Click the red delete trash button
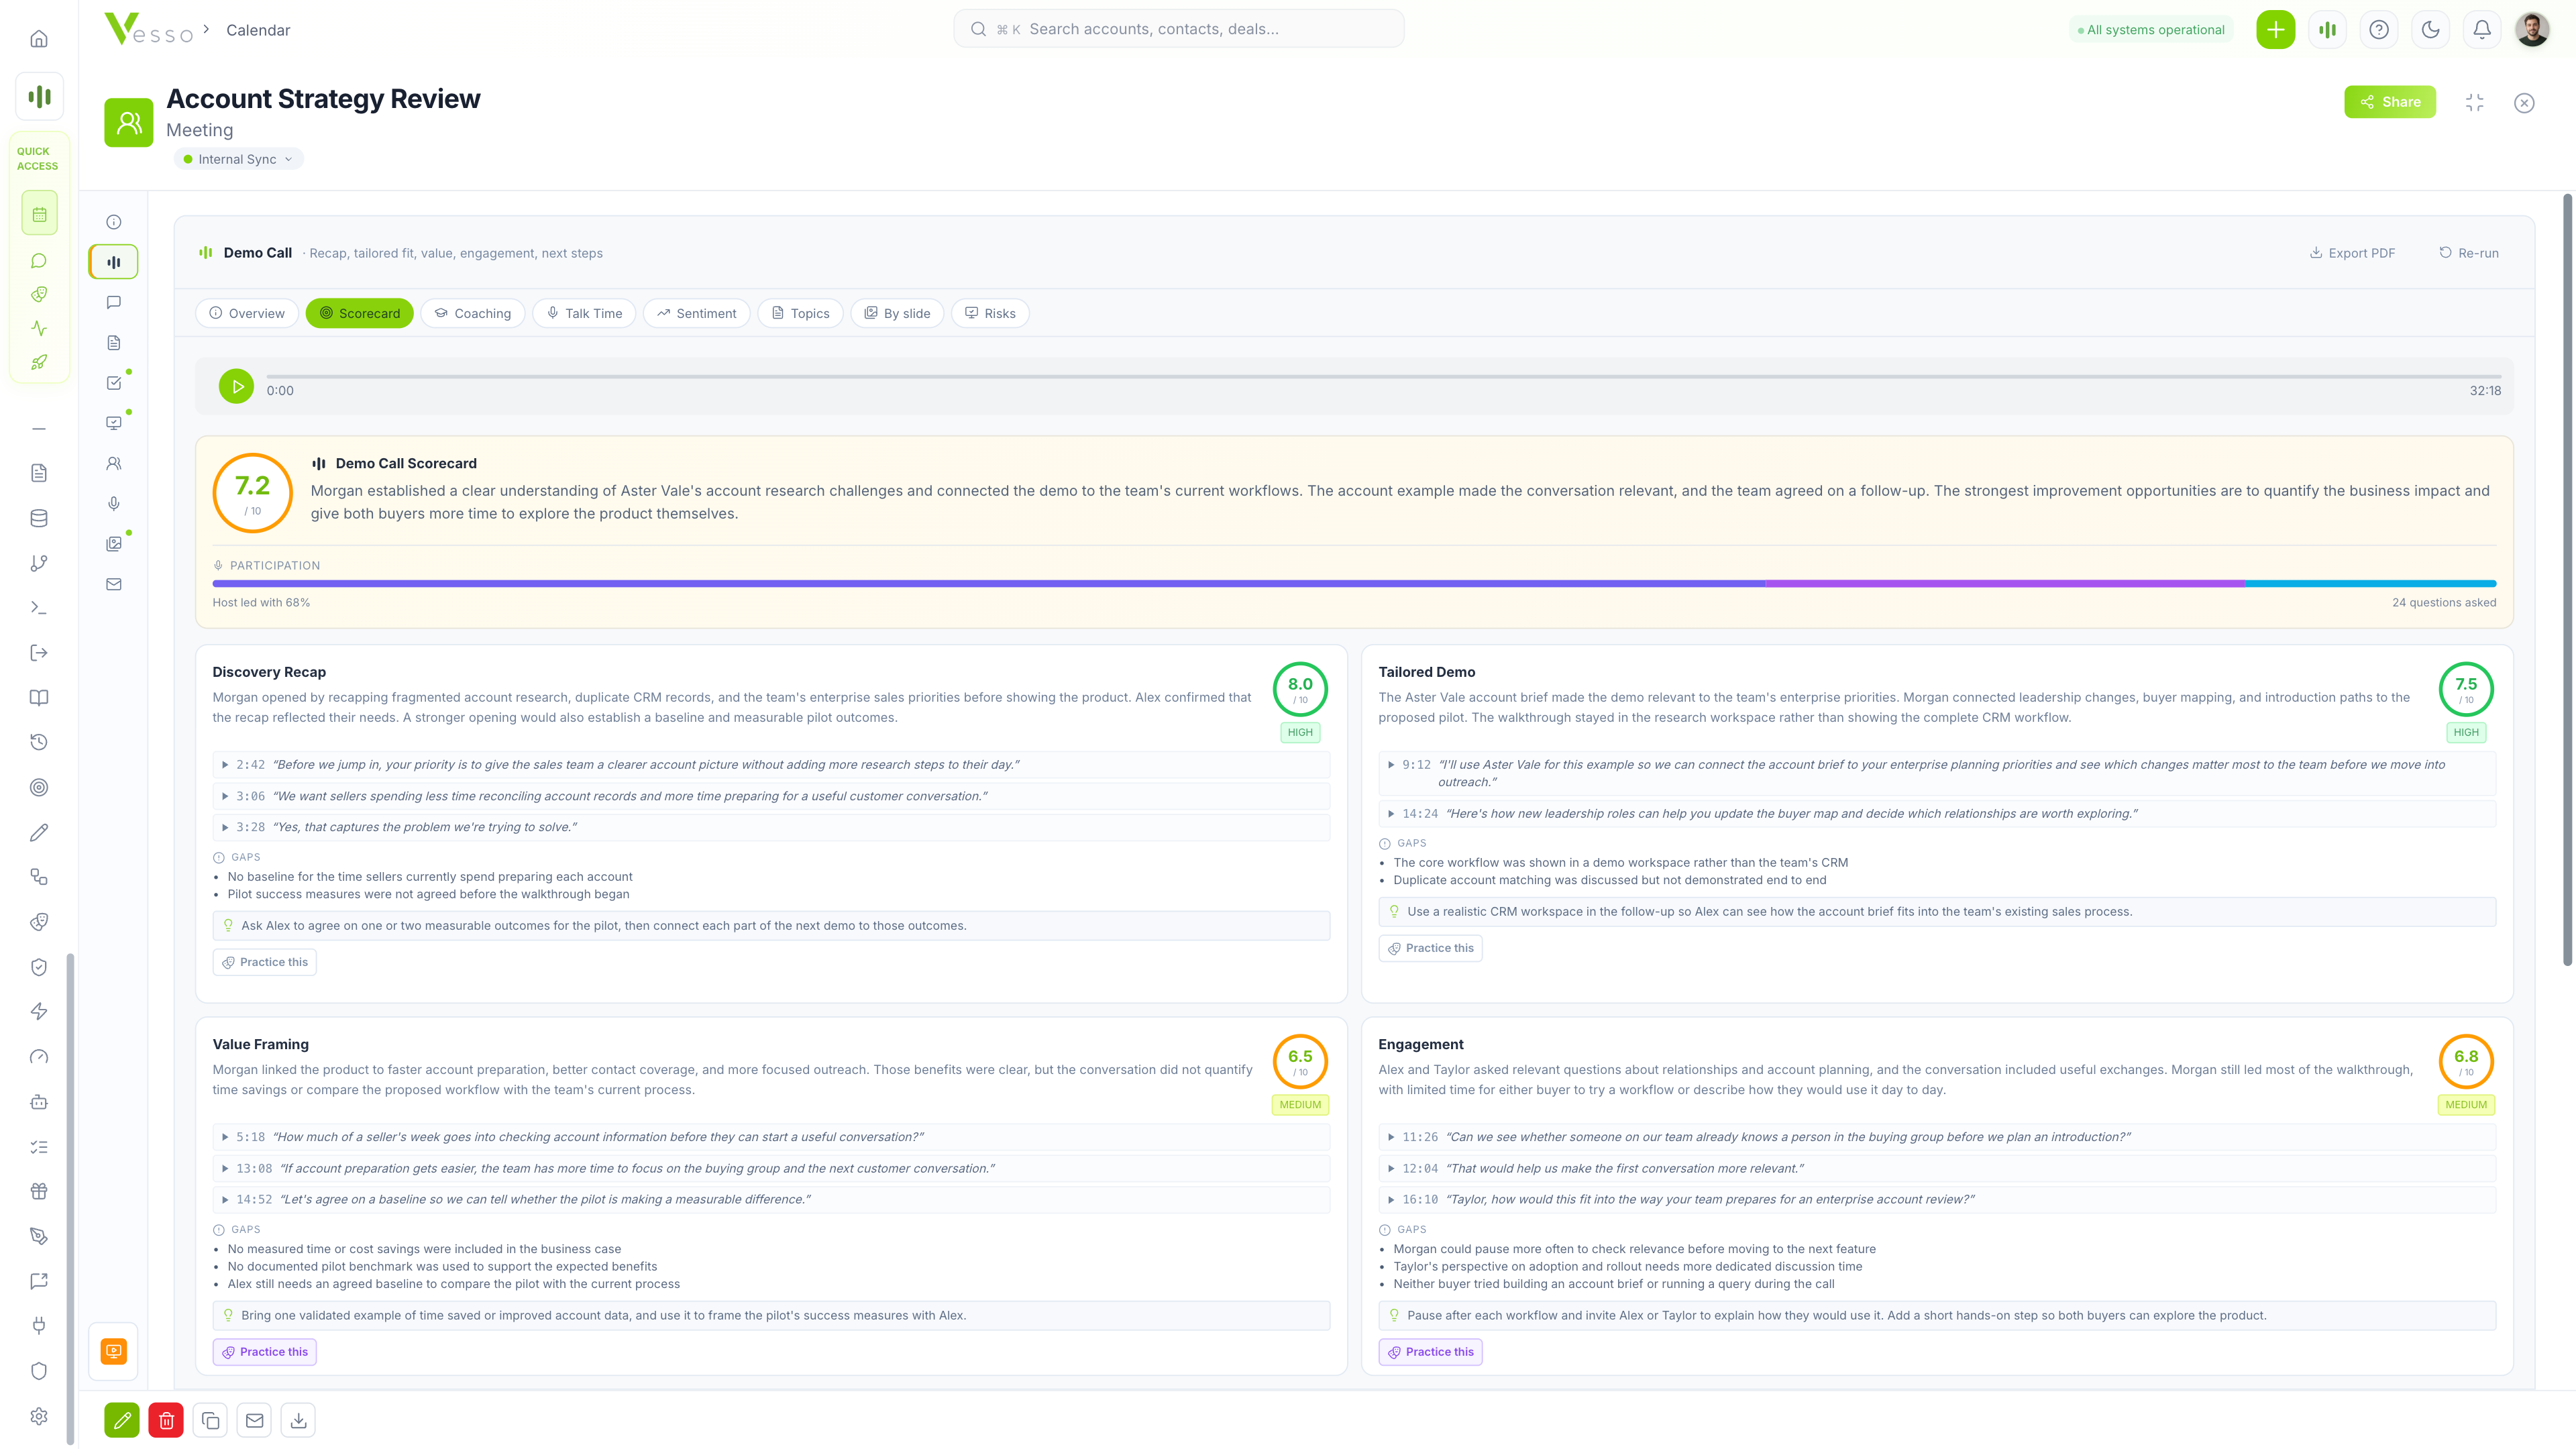The image size is (2576, 1449). [x=166, y=1420]
